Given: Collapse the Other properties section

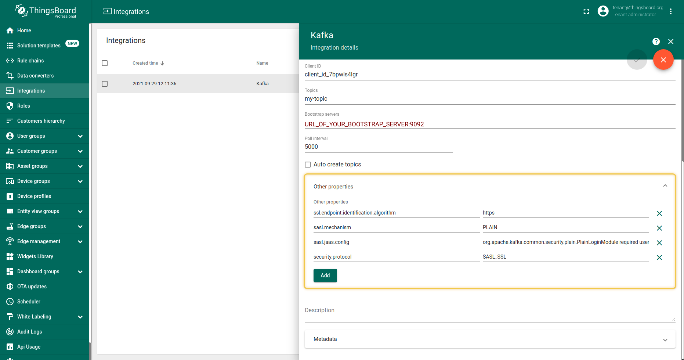Looking at the screenshot, I should [665, 186].
